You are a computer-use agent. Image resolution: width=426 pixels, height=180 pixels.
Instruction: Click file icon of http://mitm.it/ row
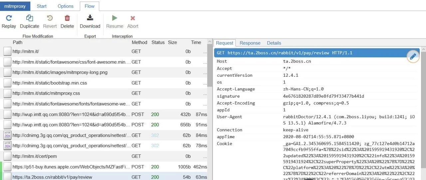point(7,51)
